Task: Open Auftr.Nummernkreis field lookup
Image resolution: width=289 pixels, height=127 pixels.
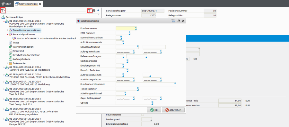Action: (123, 43)
